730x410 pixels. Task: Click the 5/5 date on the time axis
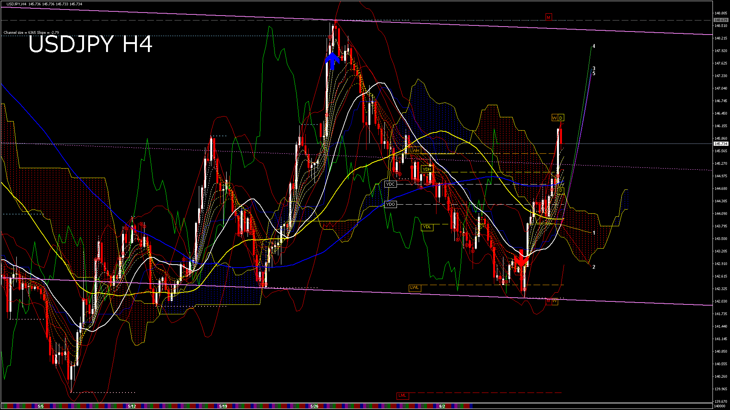point(41,406)
